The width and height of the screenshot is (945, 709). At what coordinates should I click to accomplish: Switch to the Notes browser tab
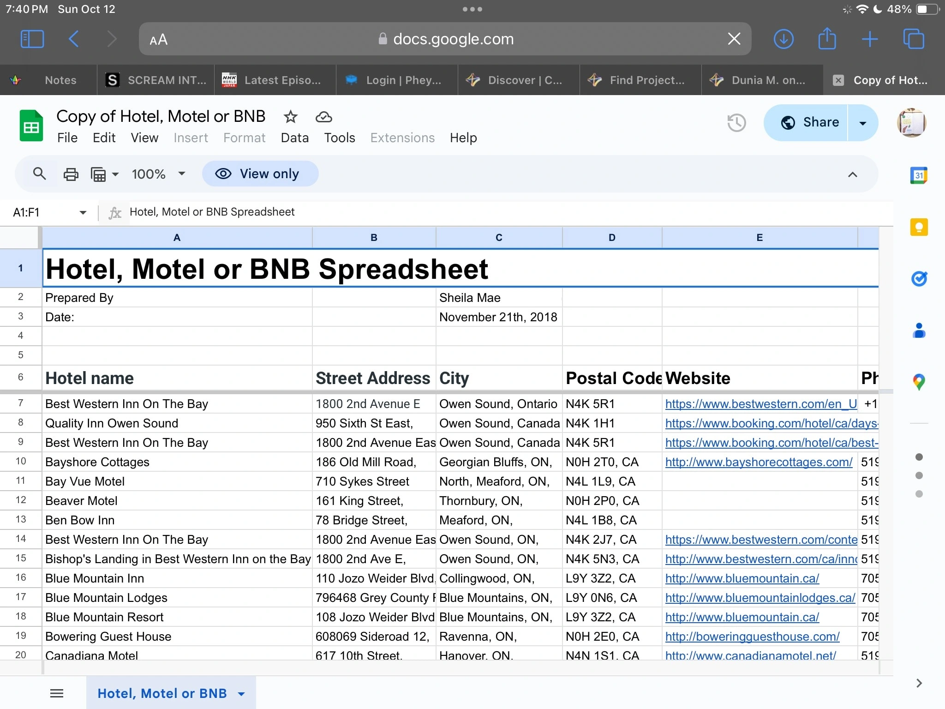tap(60, 80)
